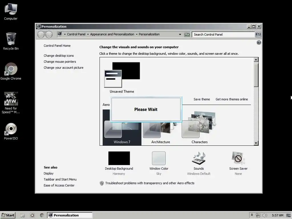This screenshot has height=219, width=292.
Task: Click the theme list scroll up arrow
Action: tap(256, 60)
